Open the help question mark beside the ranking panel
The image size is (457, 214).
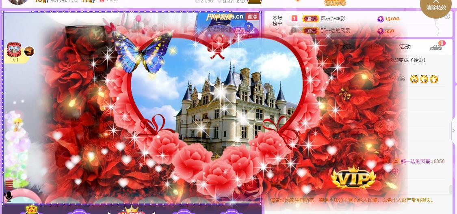(447, 16)
